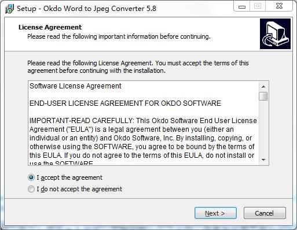Click the license text scrollbar thumb
Viewport: 297px width, 230px height.
tap(263, 96)
